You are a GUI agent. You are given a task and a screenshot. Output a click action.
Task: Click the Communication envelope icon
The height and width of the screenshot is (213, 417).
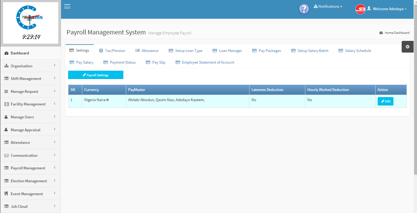point(6,156)
